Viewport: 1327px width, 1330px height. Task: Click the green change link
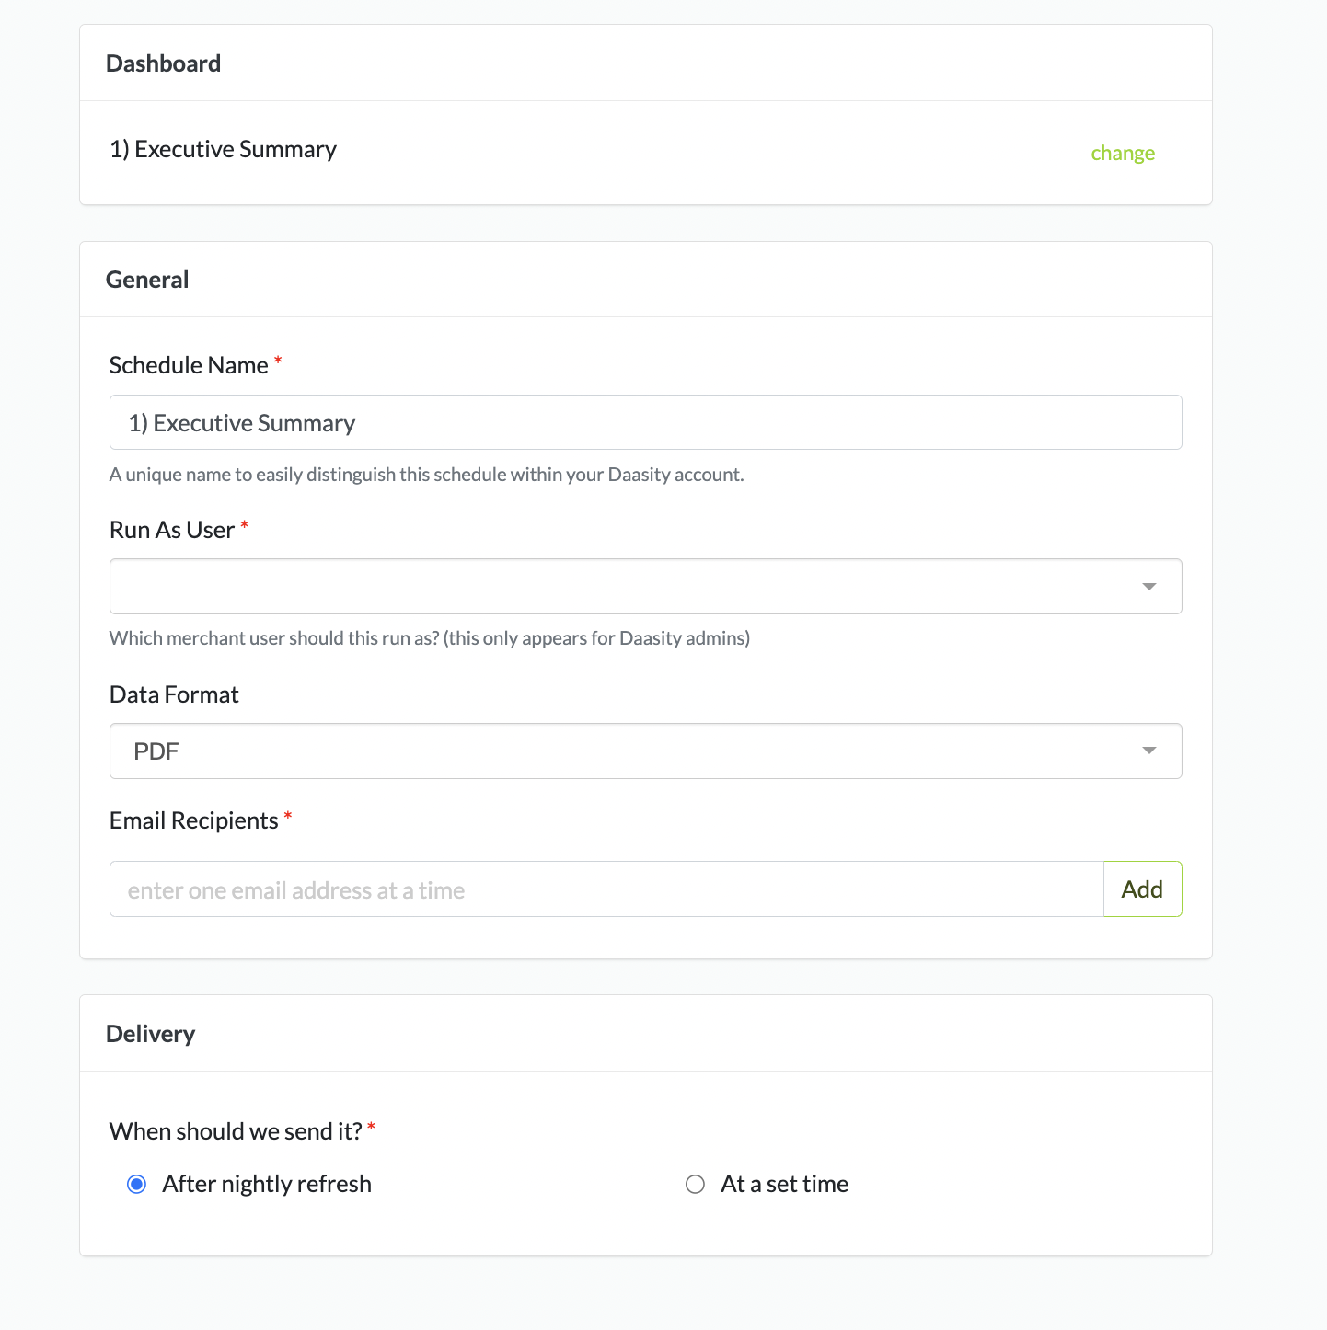1122,154
